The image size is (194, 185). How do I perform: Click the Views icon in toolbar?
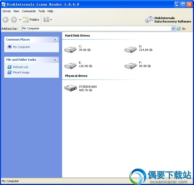pos(46,20)
